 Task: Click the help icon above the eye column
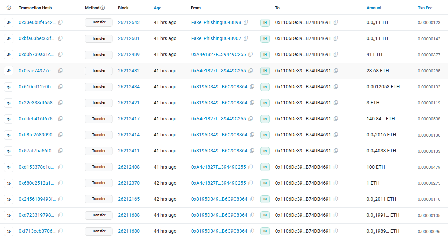pyautogui.click(x=9, y=8)
